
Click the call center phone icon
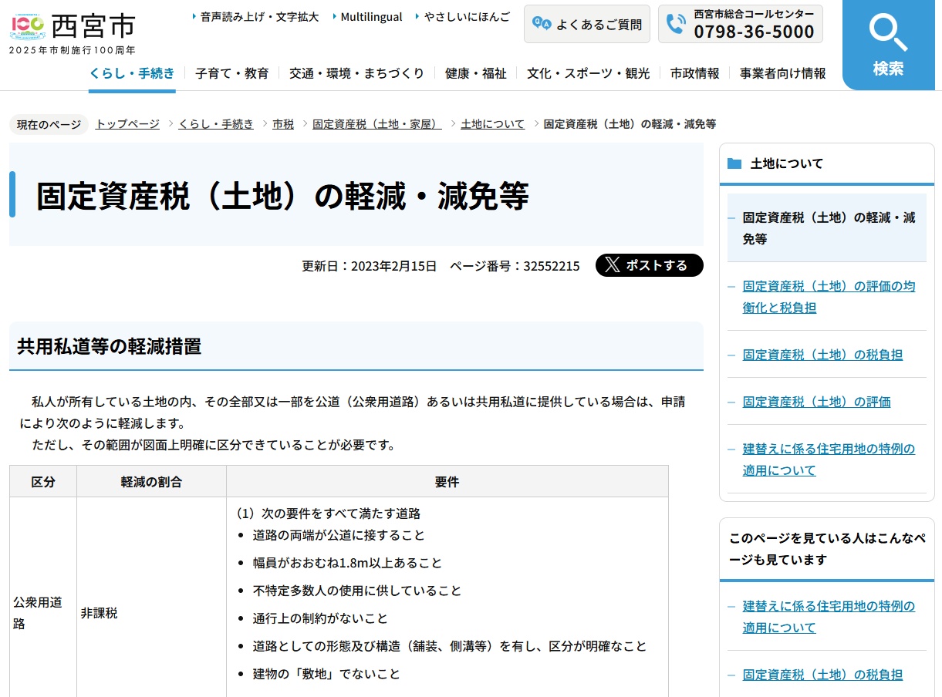676,24
